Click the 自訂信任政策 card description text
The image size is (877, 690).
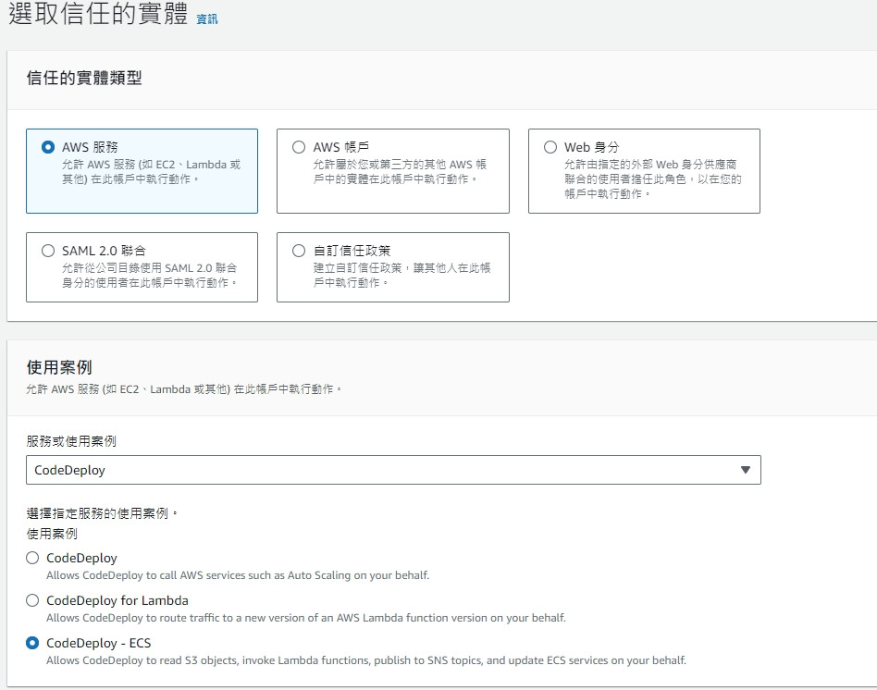pos(401,275)
